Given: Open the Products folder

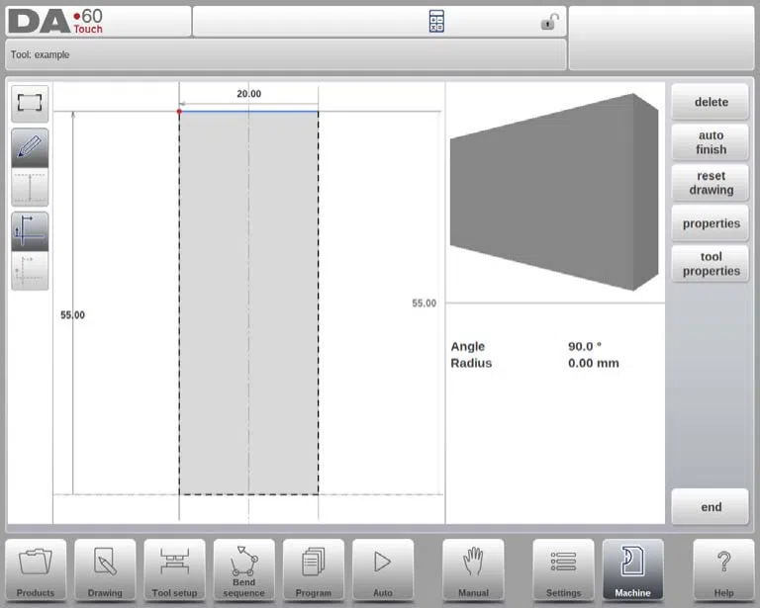Looking at the screenshot, I should click(36, 570).
